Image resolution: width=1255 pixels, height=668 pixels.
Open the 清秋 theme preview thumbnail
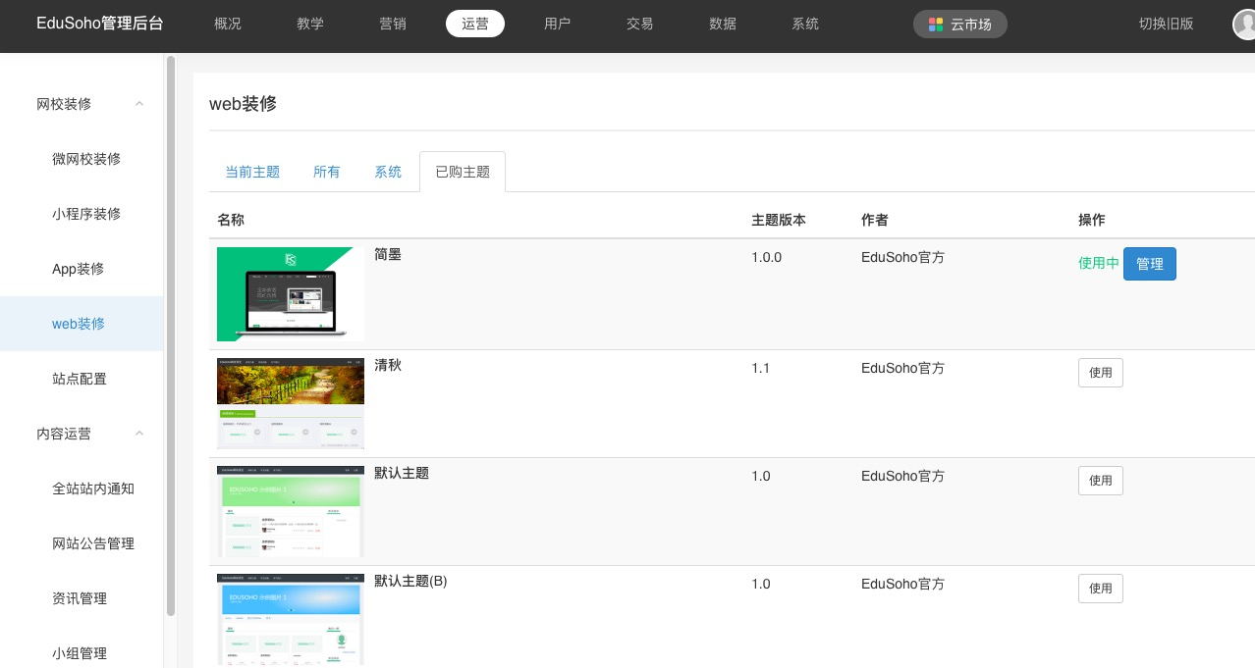pos(290,403)
